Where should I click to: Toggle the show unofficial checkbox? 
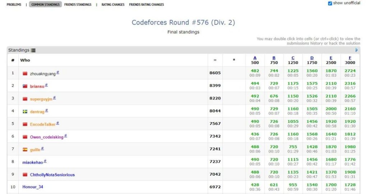(330, 3)
